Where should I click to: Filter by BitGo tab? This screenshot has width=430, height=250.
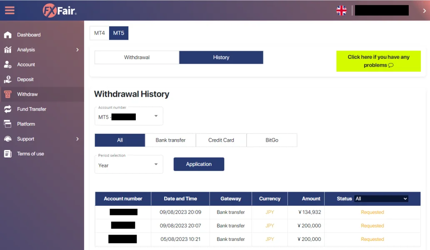[x=272, y=140]
